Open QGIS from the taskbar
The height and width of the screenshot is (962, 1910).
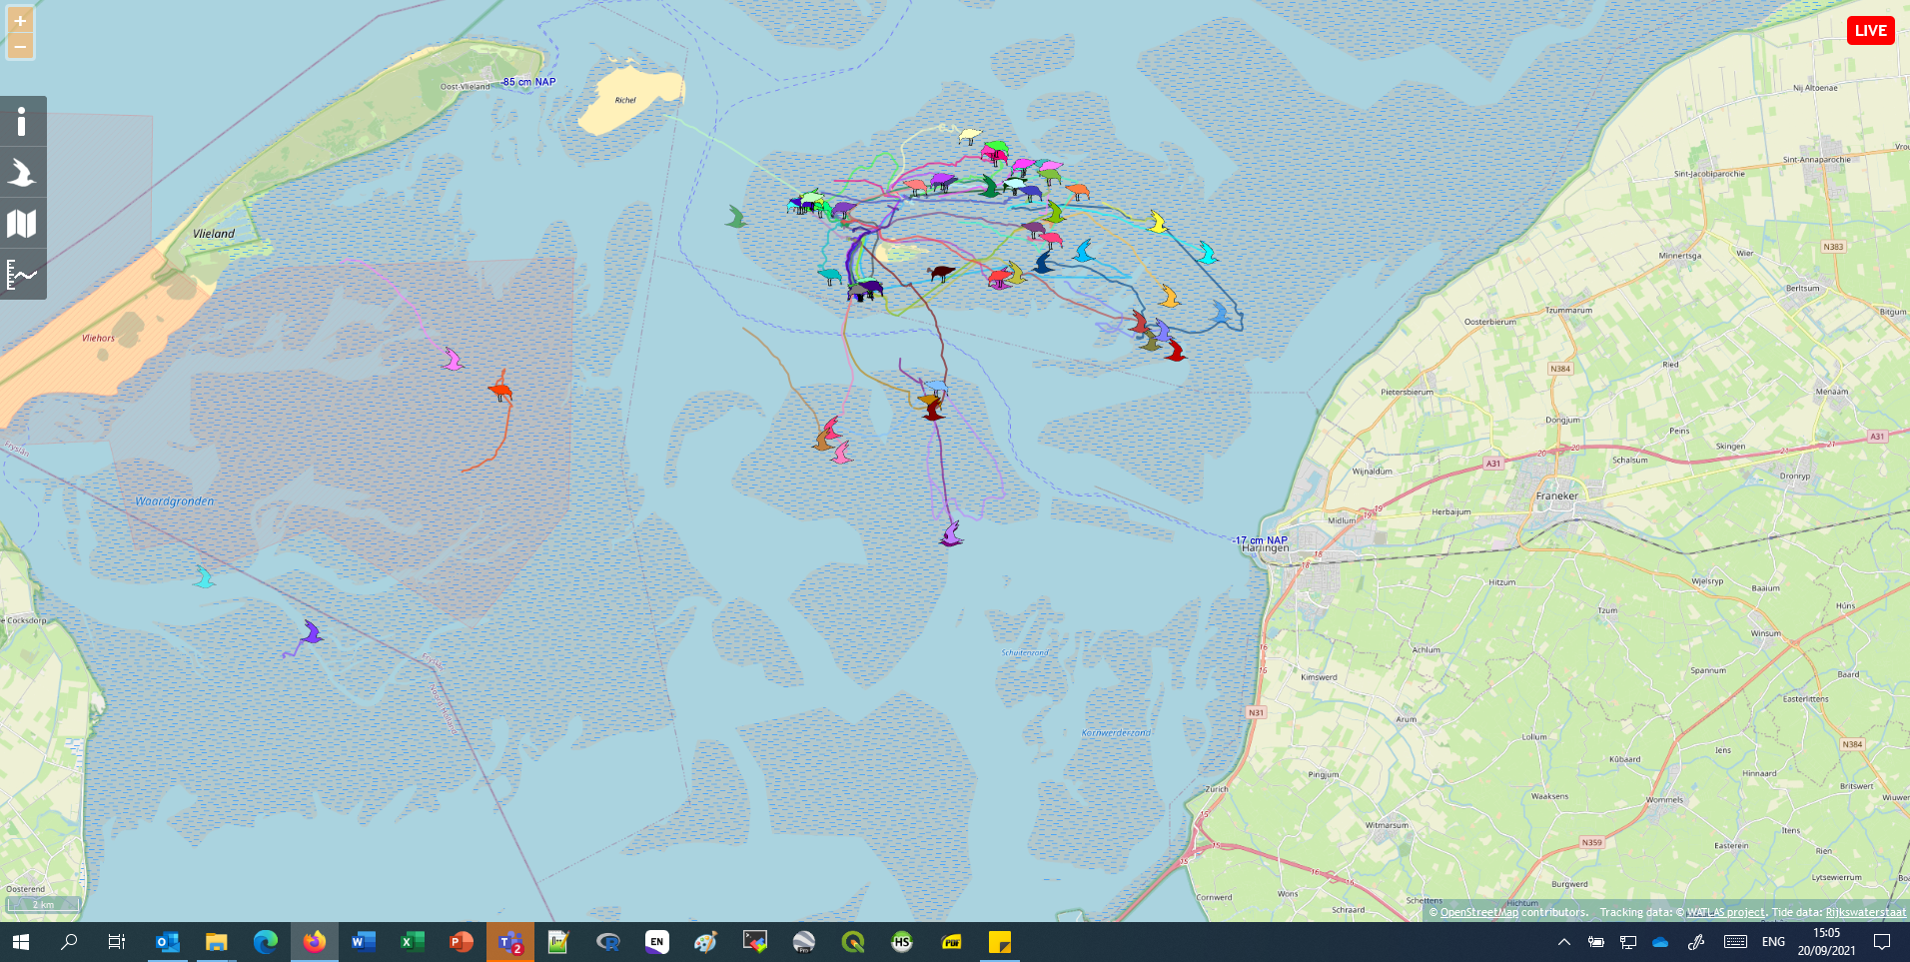click(x=853, y=942)
